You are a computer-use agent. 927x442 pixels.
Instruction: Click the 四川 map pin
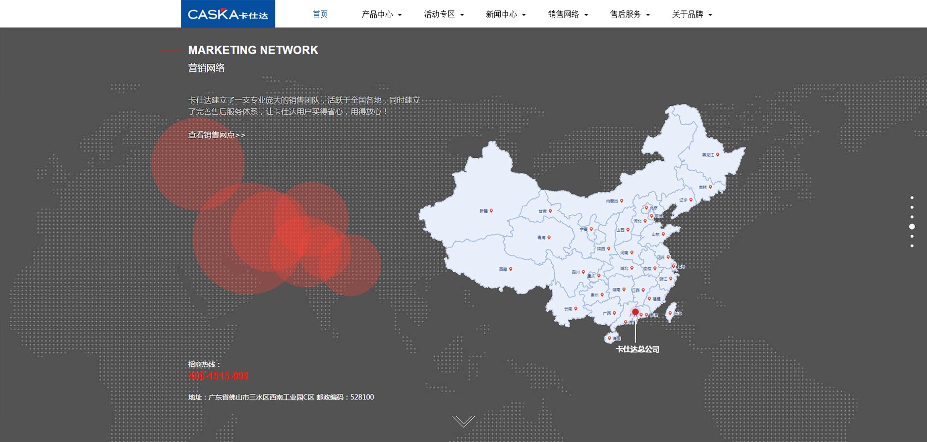click(x=583, y=272)
